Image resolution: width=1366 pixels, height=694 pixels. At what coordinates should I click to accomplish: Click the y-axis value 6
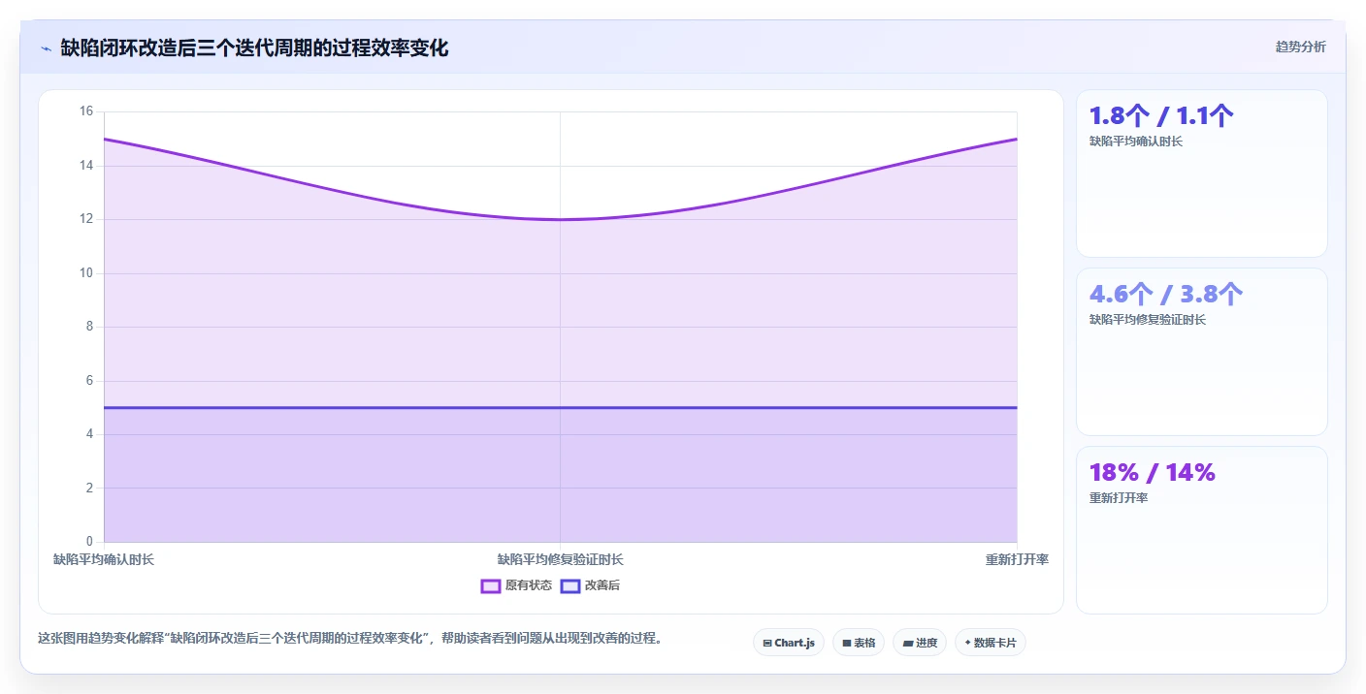coord(88,381)
